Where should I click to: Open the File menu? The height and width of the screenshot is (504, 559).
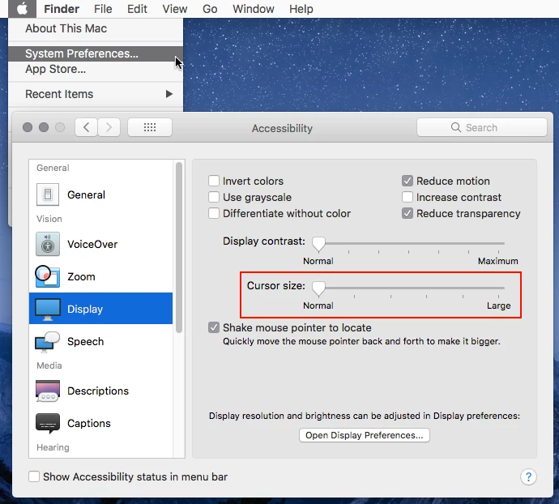point(103,9)
